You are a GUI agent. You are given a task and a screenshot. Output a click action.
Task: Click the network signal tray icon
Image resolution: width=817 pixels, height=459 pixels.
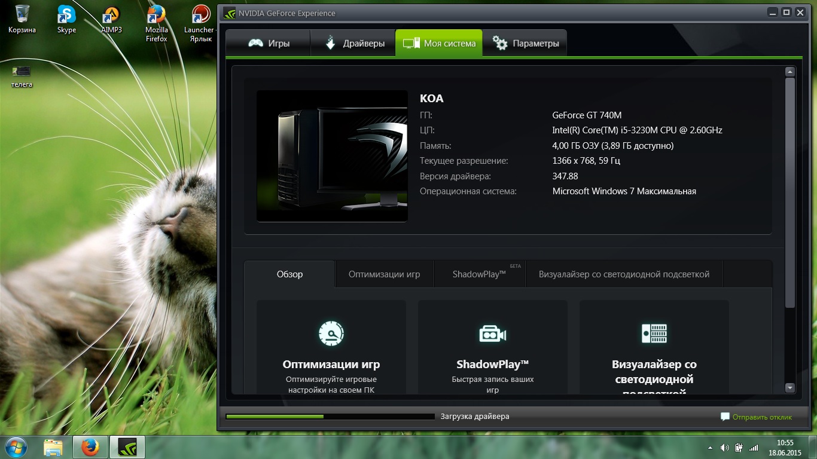coord(754,448)
